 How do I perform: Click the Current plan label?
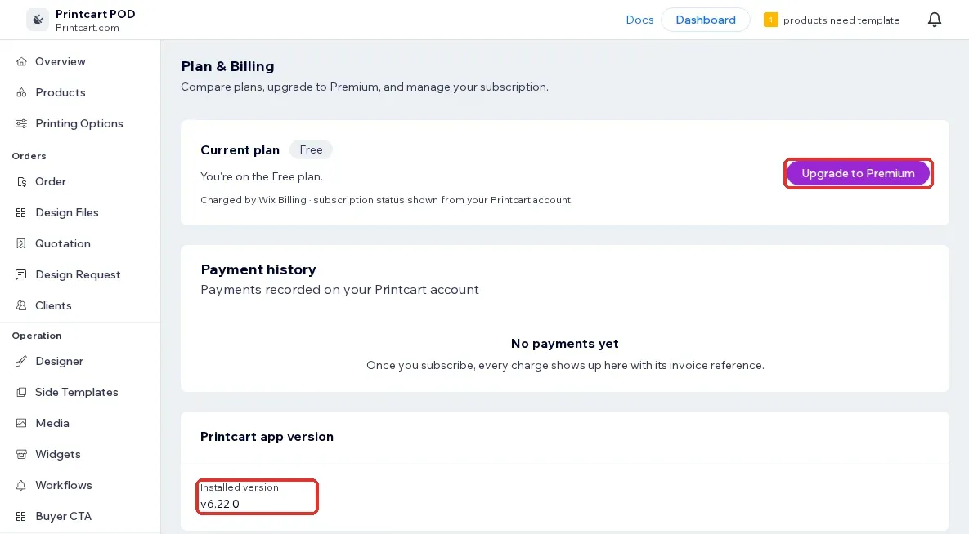point(240,150)
